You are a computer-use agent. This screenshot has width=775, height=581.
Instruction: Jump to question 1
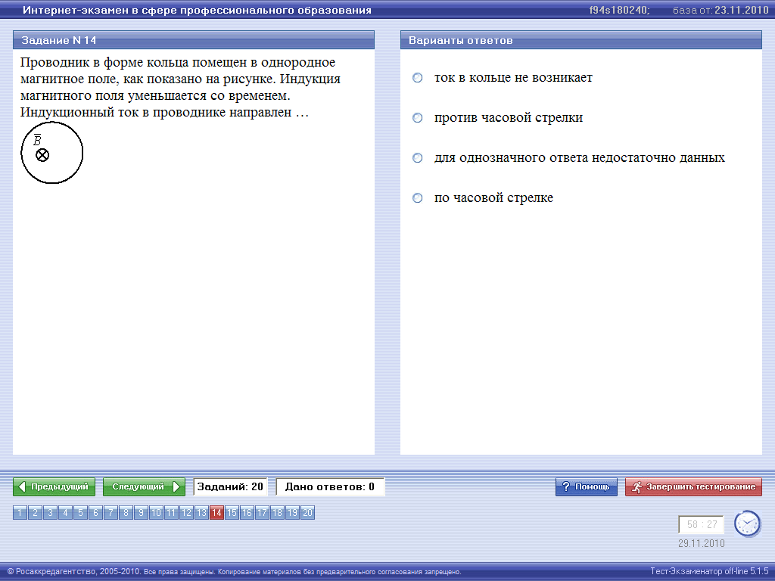tap(20, 512)
